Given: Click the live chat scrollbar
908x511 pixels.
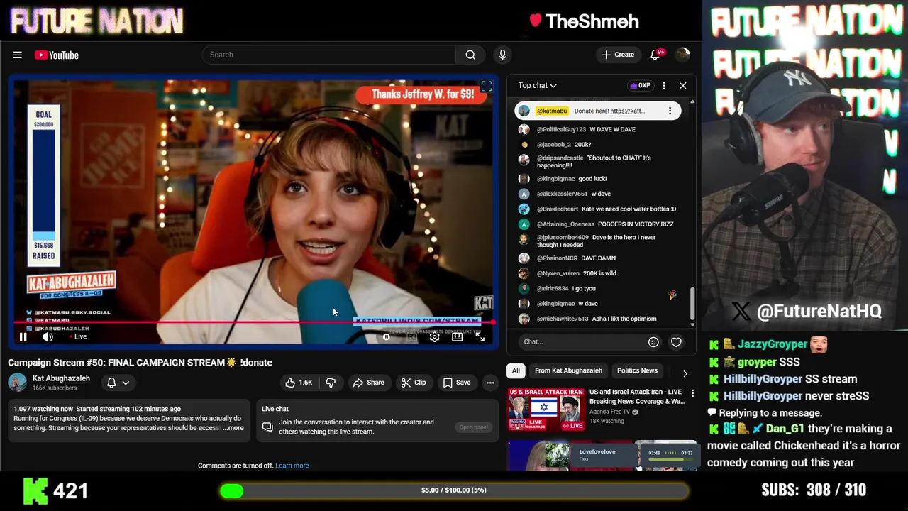Looking at the screenshot, I should 692,302.
